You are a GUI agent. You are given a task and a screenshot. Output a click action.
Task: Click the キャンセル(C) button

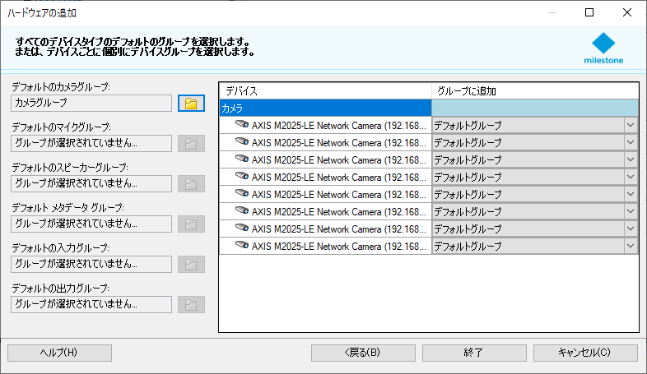coord(585,353)
